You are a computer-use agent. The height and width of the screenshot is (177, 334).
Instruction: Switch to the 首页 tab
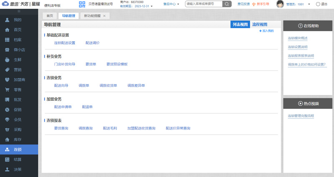tap(50, 16)
